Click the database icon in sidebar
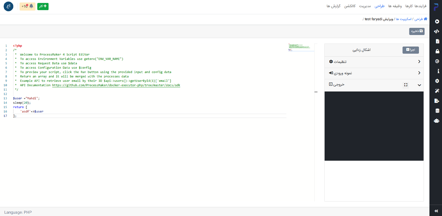This screenshot has width=442, height=216. (x=437, y=111)
